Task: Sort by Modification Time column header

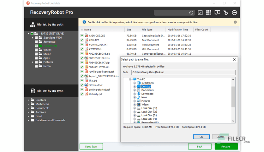Action: click(x=179, y=30)
